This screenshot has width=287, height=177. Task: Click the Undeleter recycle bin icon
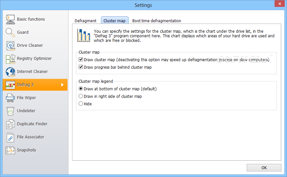(x=10, y=111)
